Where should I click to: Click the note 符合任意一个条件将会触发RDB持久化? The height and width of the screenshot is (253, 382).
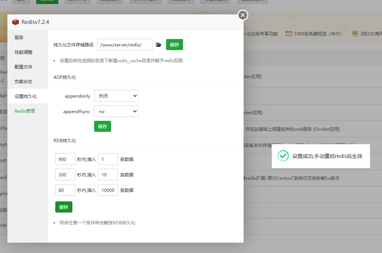tap(97, 223)
